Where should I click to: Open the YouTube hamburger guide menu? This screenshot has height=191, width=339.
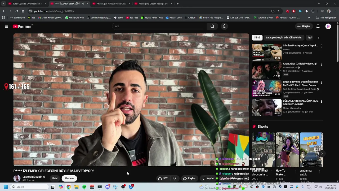(6, 26)
